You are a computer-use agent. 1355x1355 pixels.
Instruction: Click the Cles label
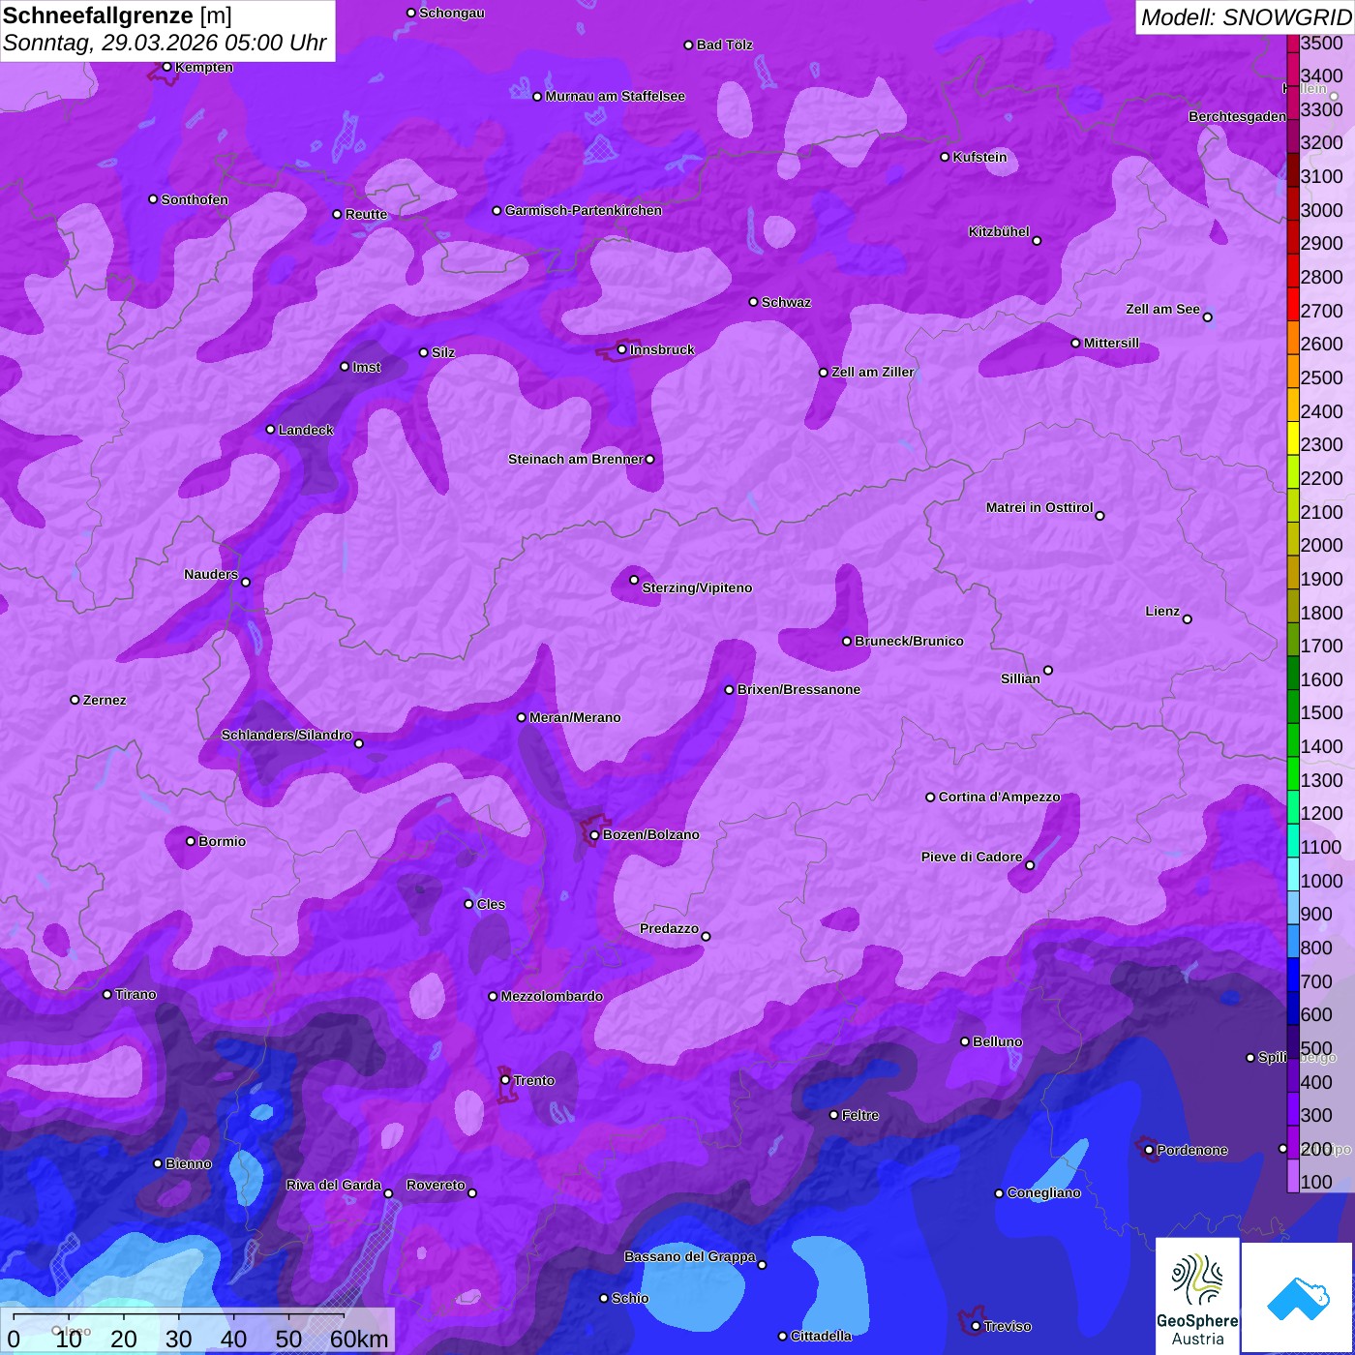(491, 904)
